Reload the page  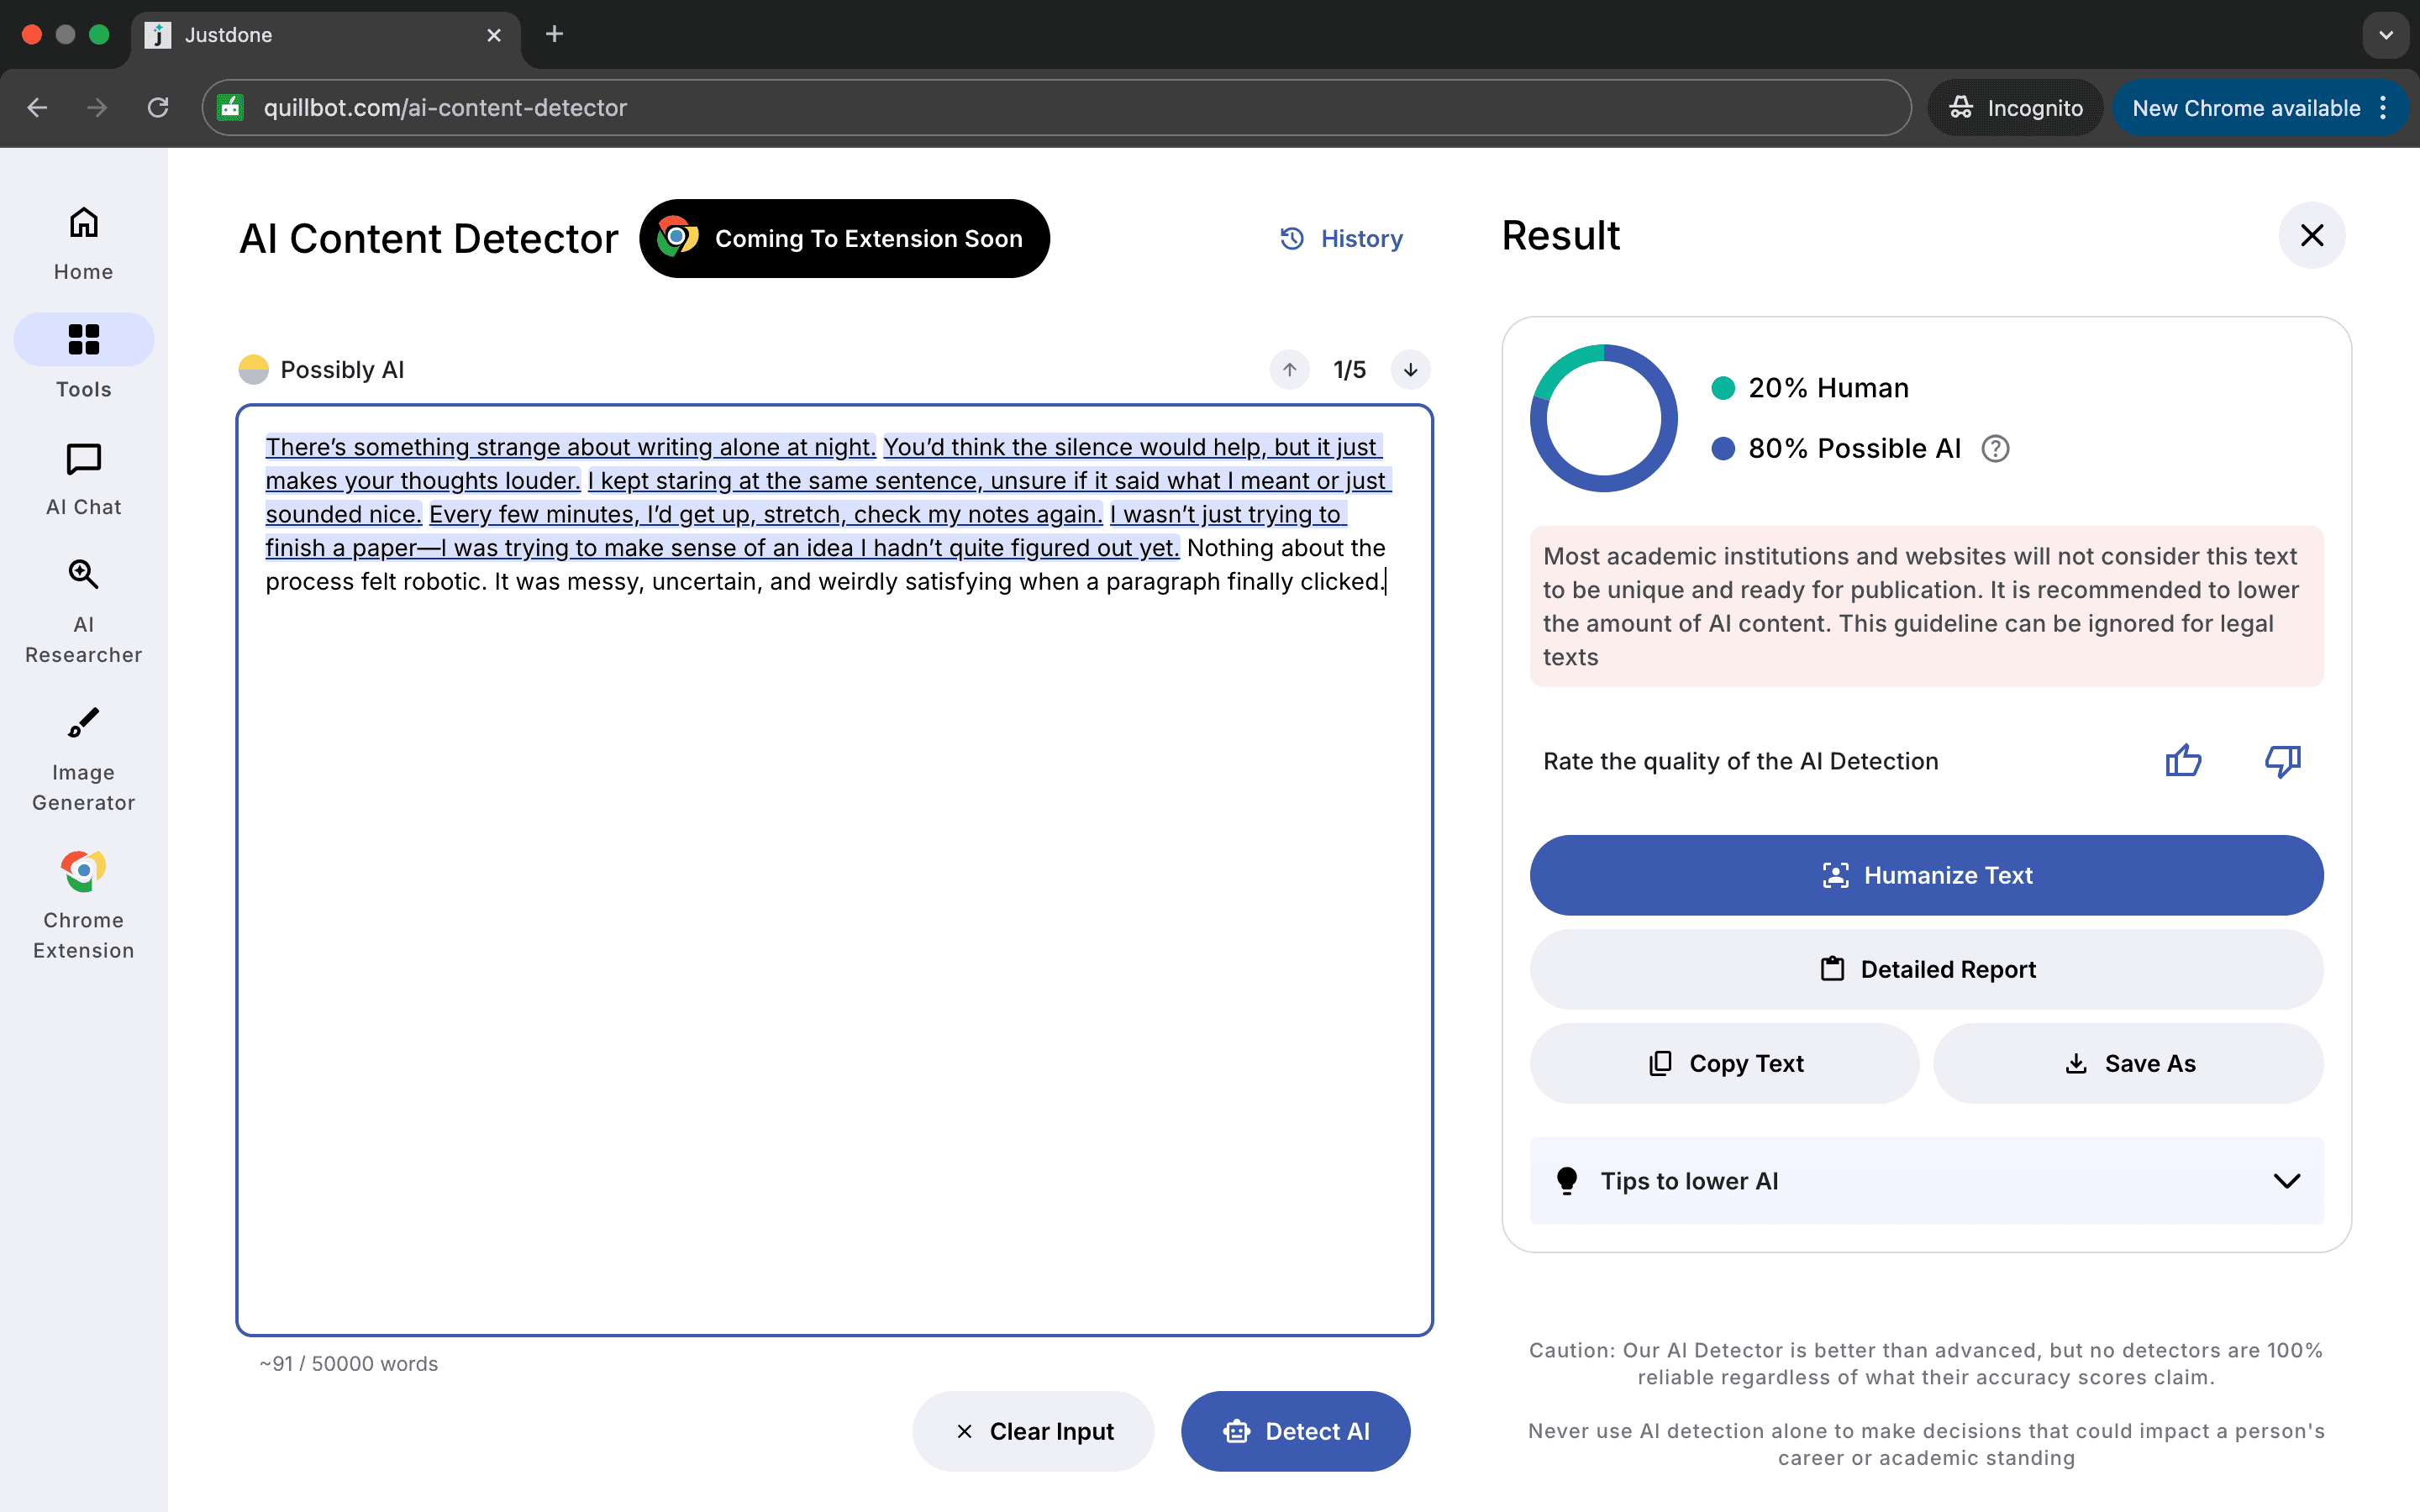point(158,108)
